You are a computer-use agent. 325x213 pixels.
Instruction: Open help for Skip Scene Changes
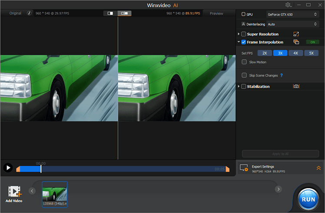point(282,75)
